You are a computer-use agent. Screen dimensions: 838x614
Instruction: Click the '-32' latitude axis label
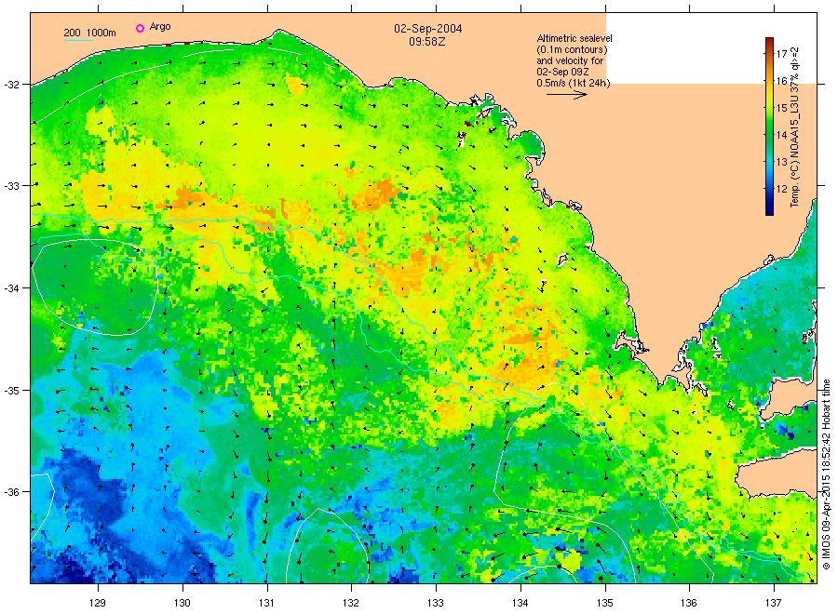point(11,85)
